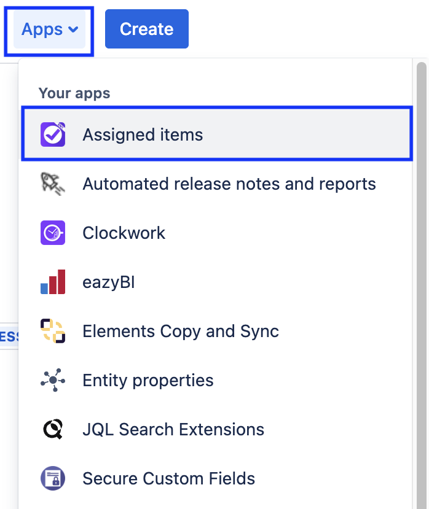Open Elements Copy and Sync app
The image size is (429, 509).
pyautogui.click(x=217, y=331)
